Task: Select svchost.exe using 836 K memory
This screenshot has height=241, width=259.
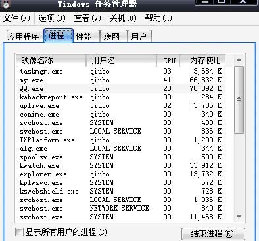Action: 120,132
